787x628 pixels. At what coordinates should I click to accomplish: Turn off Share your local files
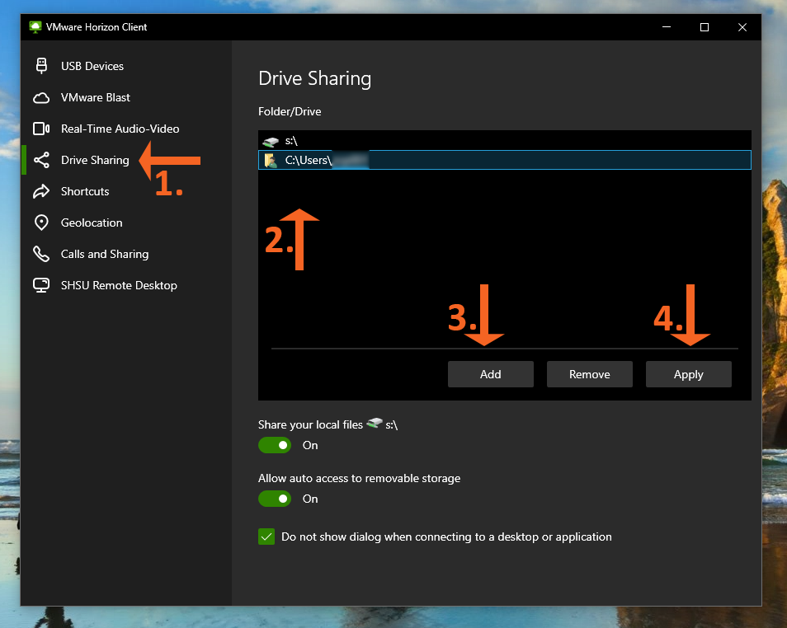point(275,445)
